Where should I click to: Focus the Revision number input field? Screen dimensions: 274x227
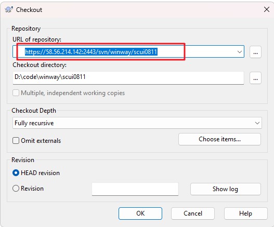tap(135, 189)
